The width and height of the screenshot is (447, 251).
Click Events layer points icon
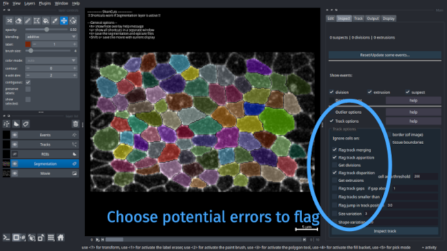pyautogui.click(x=74, y=134)
